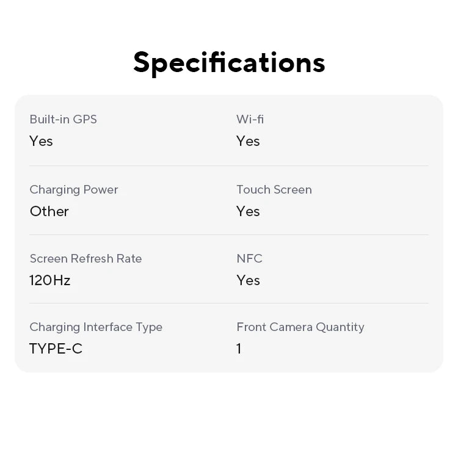Click the divider line below the Charging Power row
This screenshot has height=458, width=458.
click(229, 235)
